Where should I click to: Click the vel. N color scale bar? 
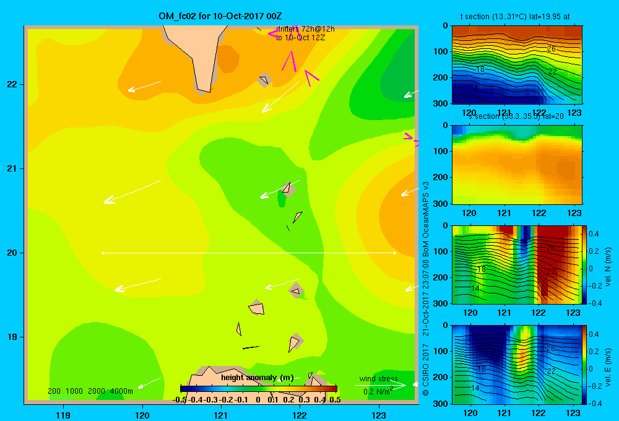coord(585,264)
